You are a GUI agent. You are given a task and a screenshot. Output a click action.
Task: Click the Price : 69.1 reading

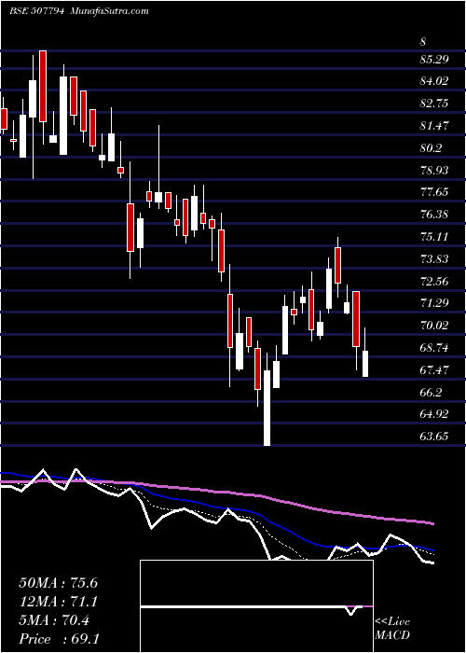point(59,639)
